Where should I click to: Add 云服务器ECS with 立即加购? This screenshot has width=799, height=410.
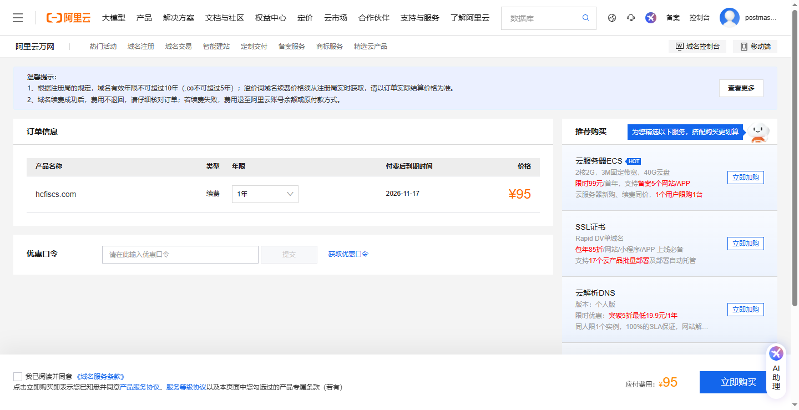(745, 178)
